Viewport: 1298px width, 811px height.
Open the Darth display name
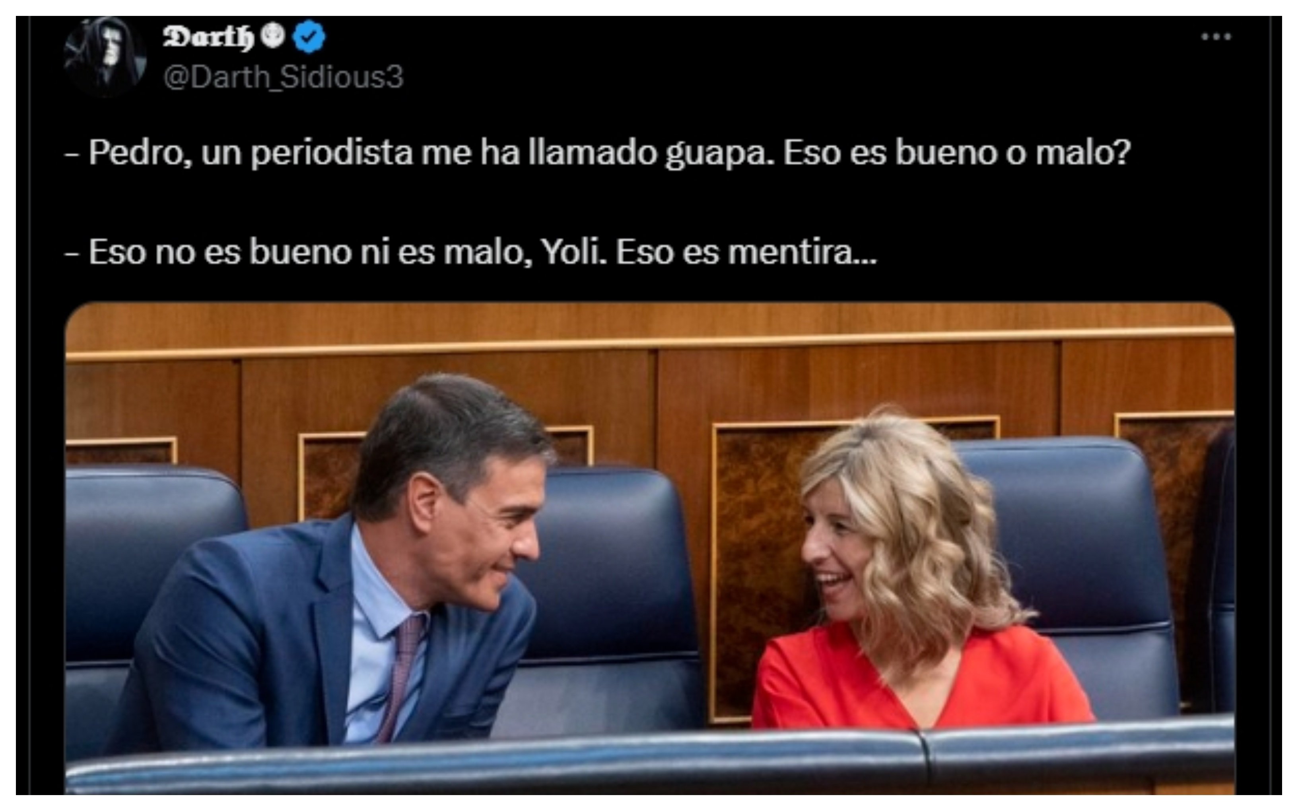click(208, 37)
